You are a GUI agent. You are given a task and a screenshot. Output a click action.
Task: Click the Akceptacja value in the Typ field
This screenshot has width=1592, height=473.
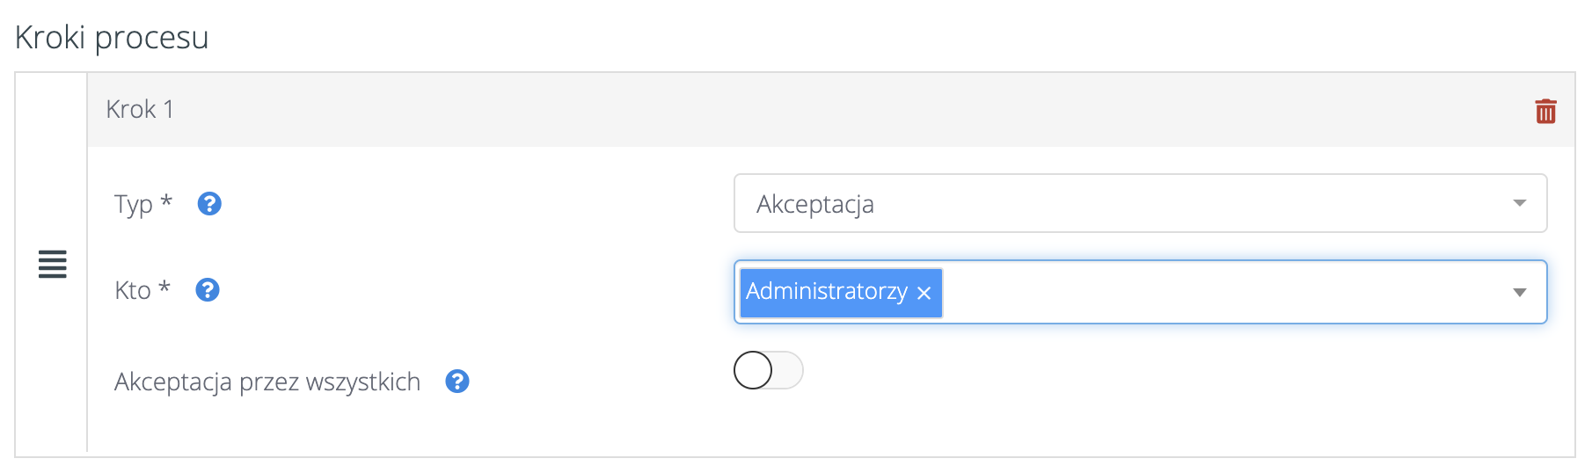click(x=815, y=204)
